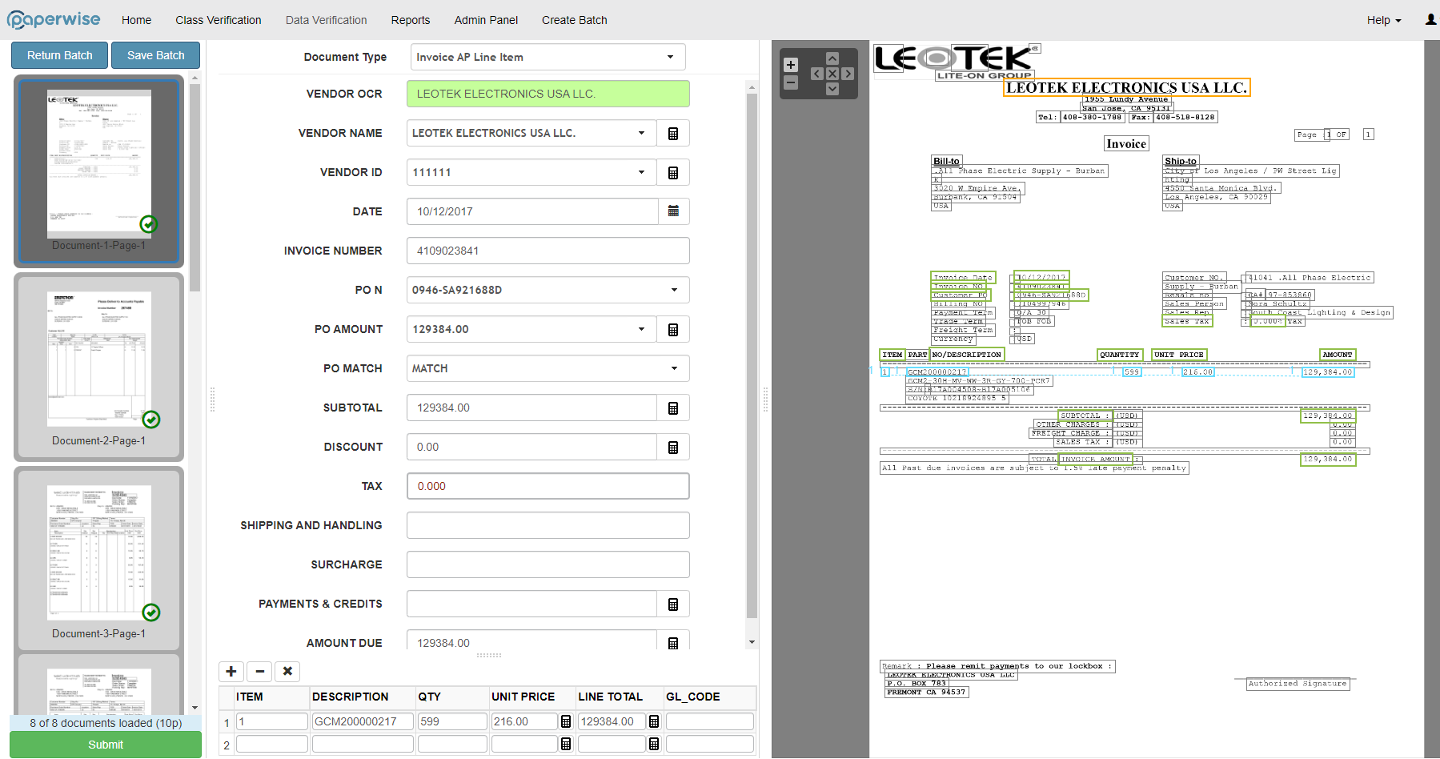Select the Document-1-Page-1 thumbnail
The height and width of the screenshot is (759, 1440).
point(98,171)
